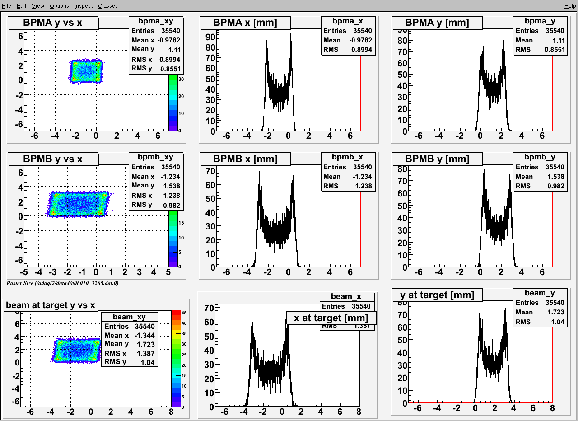Click 'RMS y 0.8551' in bpma_xy stats
This screenshot has height=421, width=578.
click(x=157, y=69)
